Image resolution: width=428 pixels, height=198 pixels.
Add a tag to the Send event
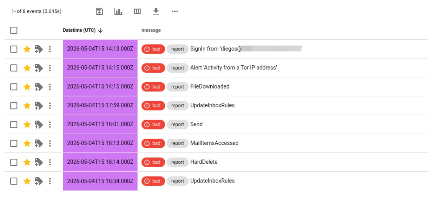39,124
